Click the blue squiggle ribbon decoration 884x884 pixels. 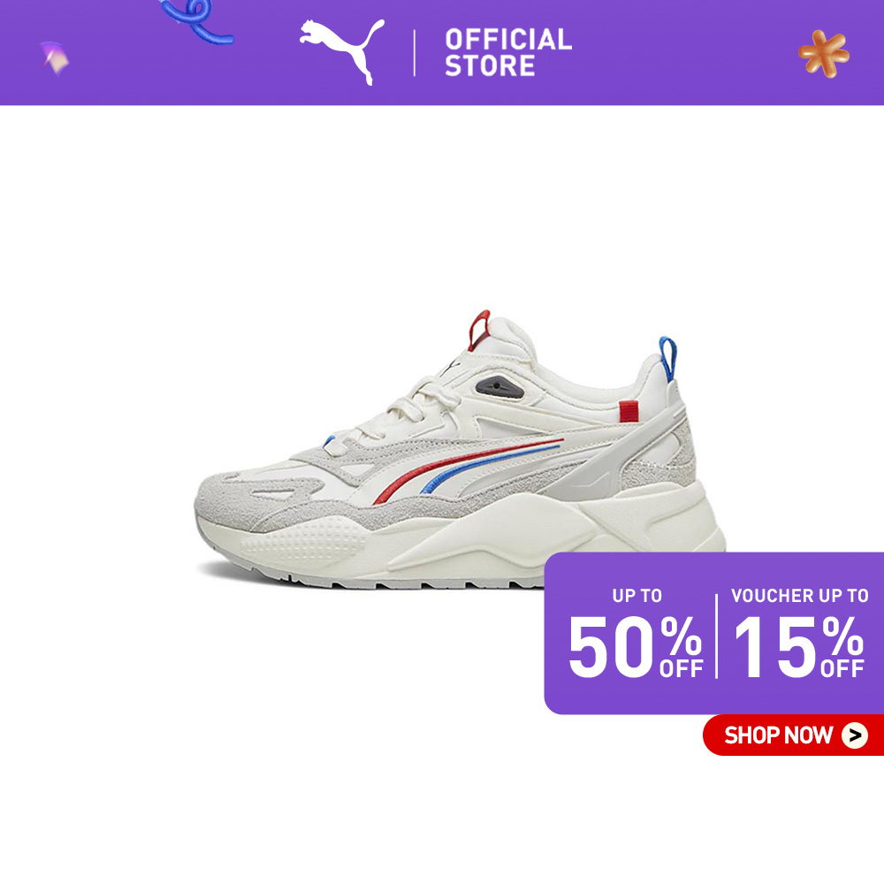click(196, 21)
